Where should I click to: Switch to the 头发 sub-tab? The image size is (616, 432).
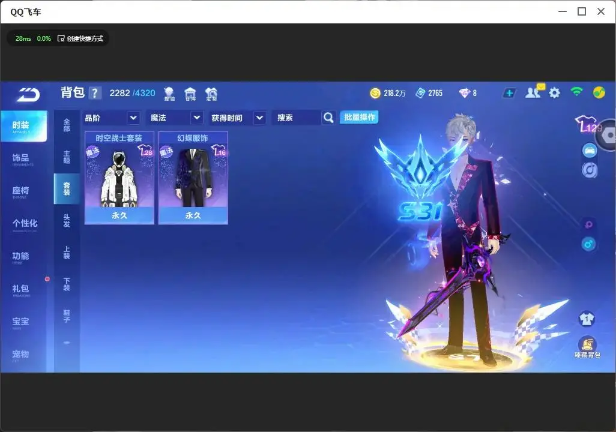coord(67,221)
